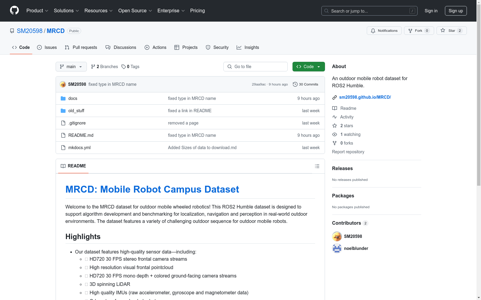Image resolution: width=481 pixels, height=300 pixels.
Task: Click the Notifications bell button
Action: [384, 31]
